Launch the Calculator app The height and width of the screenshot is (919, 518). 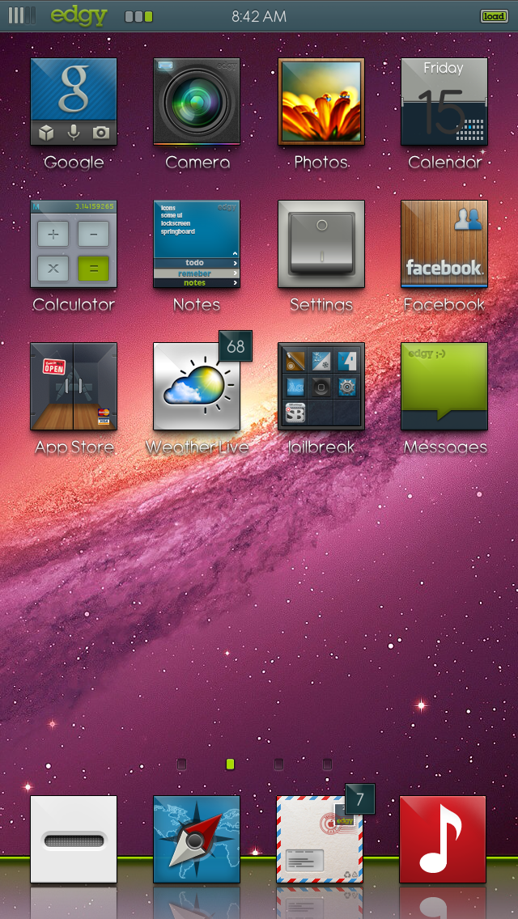coord(74,244)
